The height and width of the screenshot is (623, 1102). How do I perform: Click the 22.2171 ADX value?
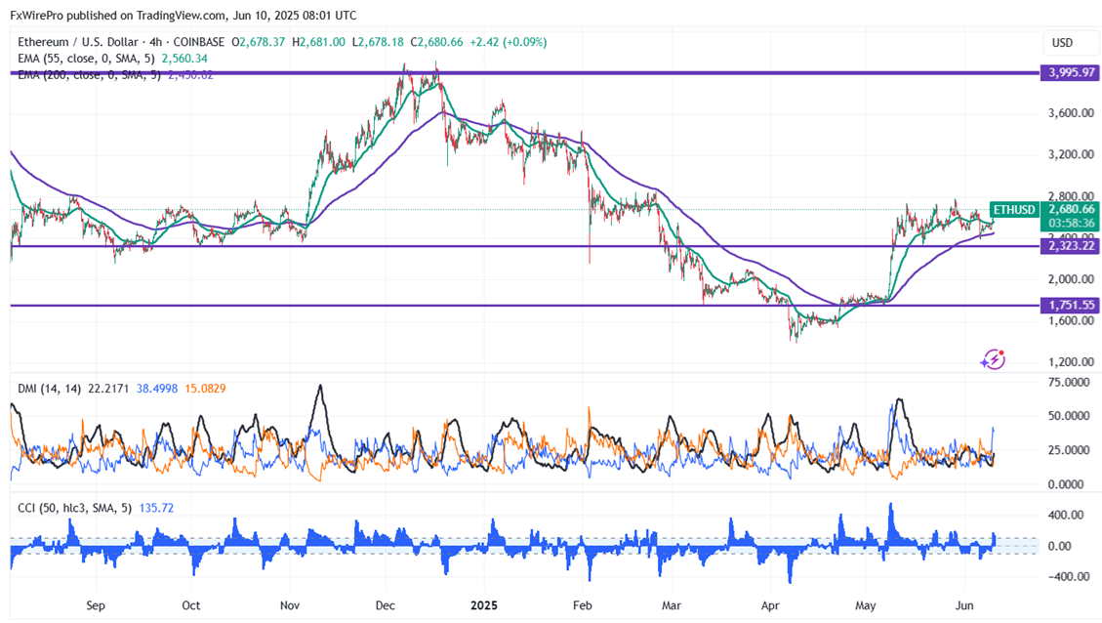pos(108,388)
